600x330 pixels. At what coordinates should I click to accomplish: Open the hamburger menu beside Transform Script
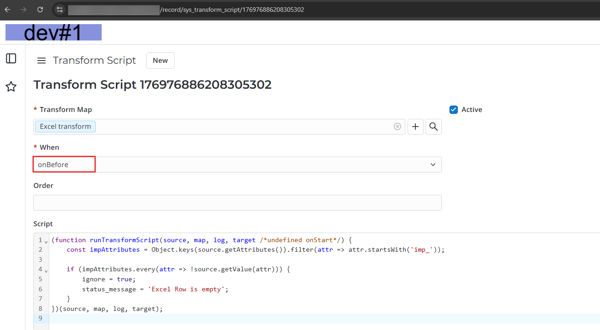[41, 61]
